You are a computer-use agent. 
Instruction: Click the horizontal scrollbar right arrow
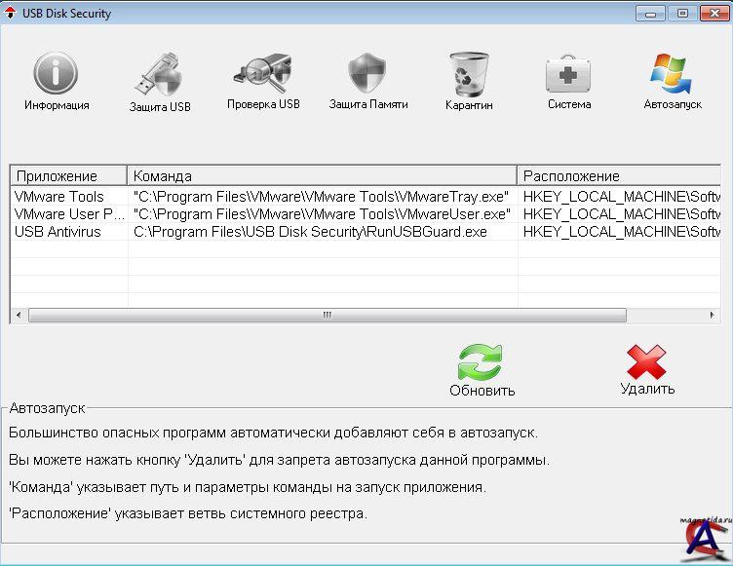(x=712, y=315)
